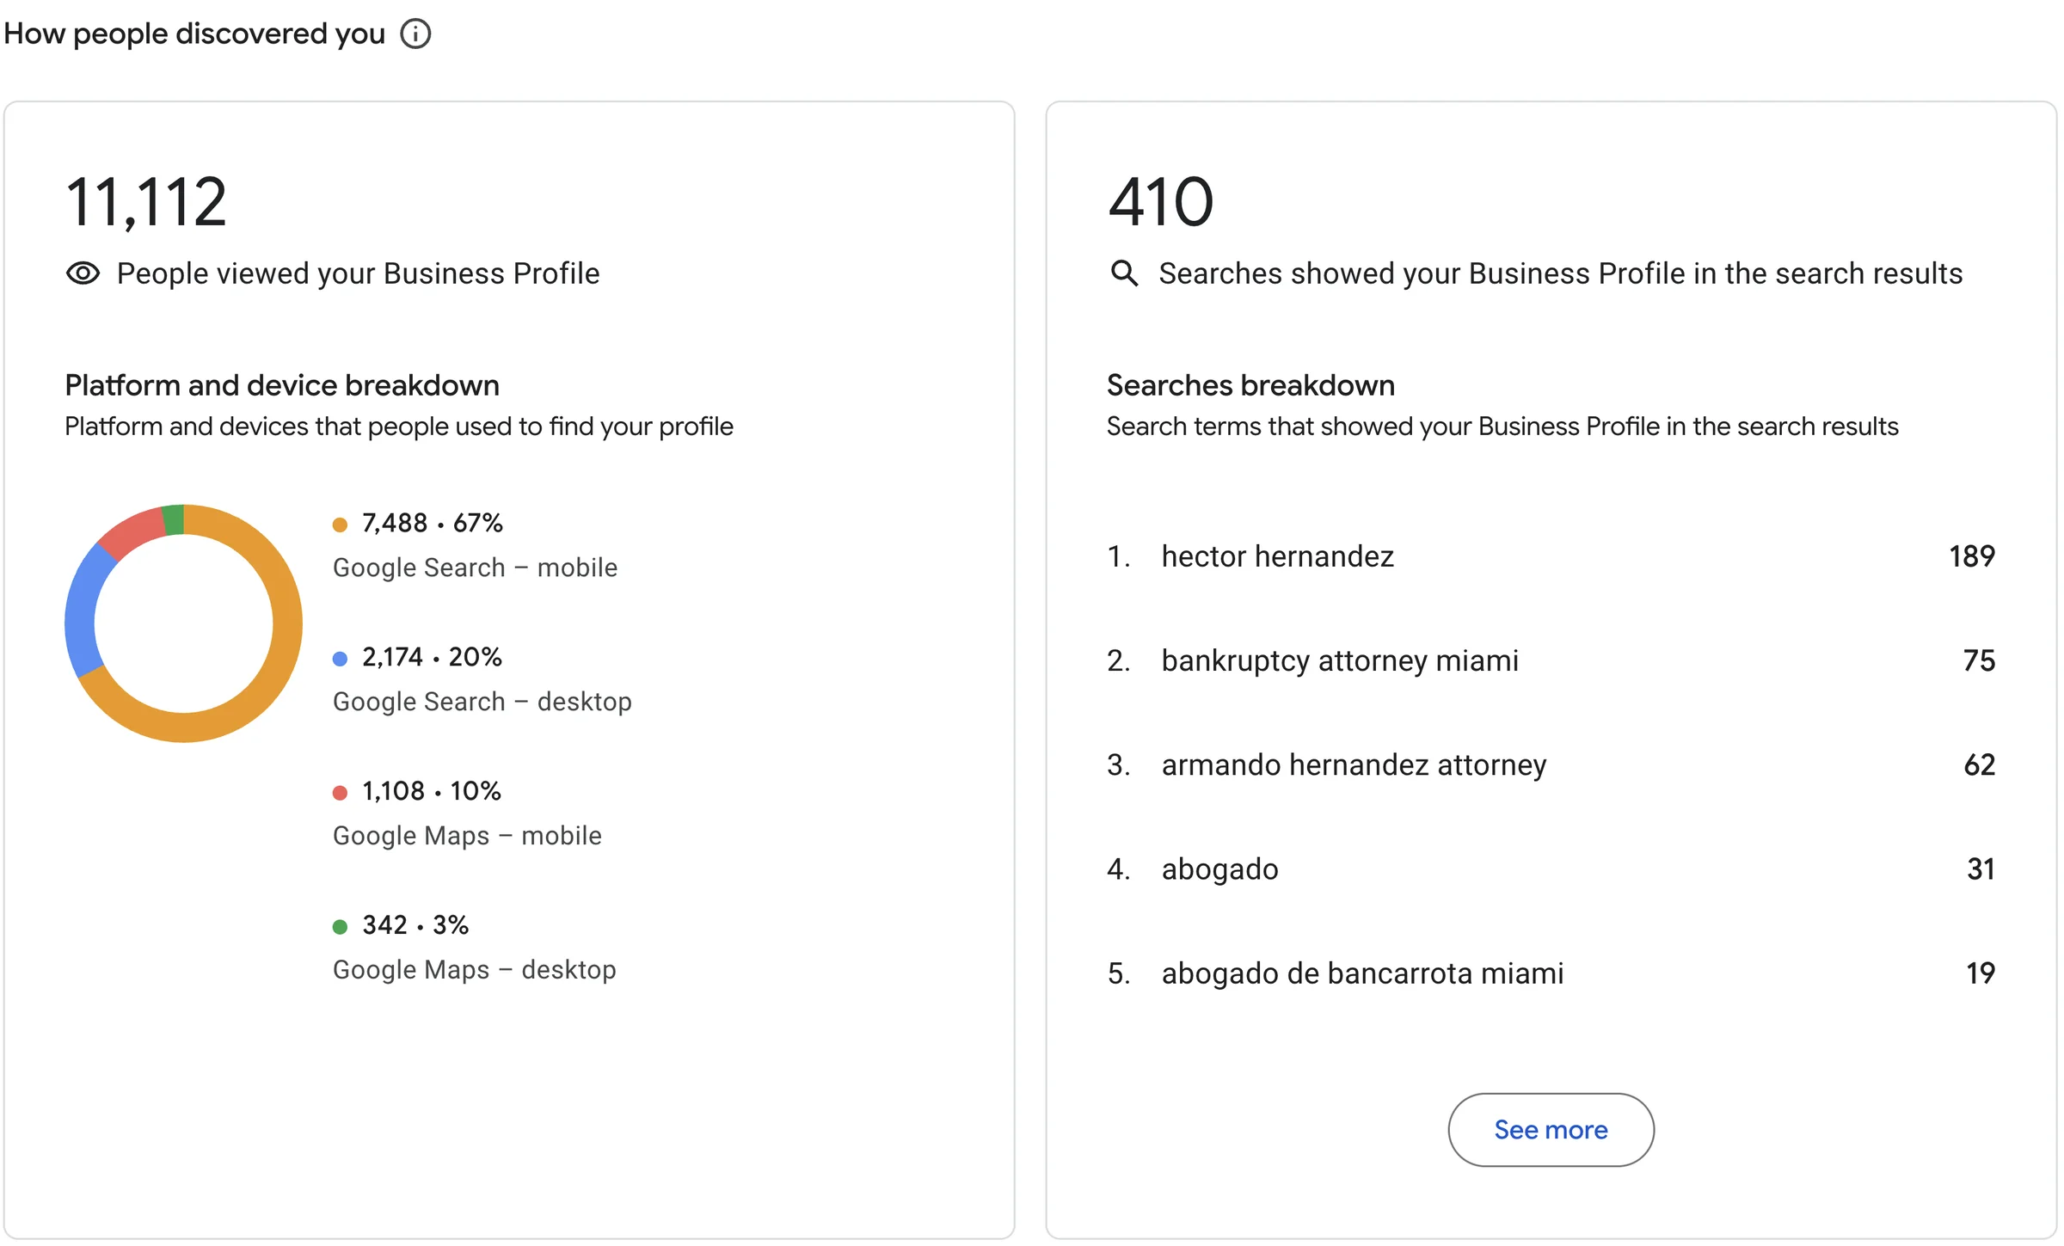Click the '7,488 · 67%' value
The width and height of the screenshot is (2064, 1246).
(x=433, y=523)
